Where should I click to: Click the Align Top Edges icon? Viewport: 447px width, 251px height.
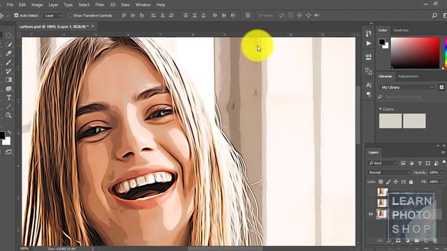tap(124, 15)
